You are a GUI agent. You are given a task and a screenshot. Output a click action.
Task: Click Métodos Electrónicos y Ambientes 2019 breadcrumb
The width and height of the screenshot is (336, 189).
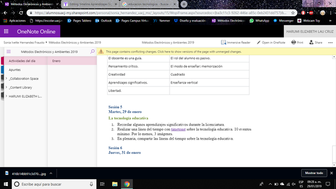coord(75,43)
